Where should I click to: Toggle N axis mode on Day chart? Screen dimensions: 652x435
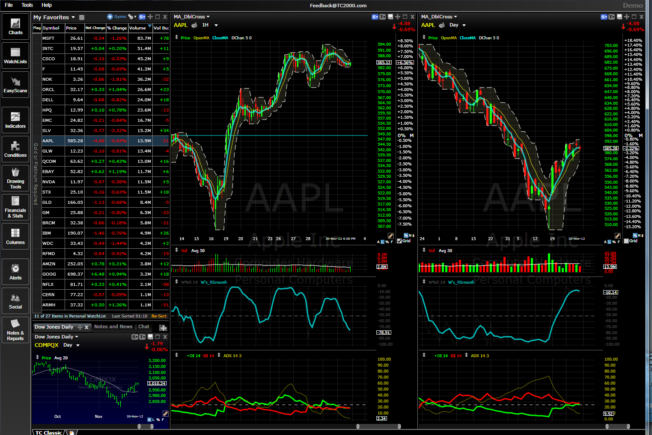(639, 235)
